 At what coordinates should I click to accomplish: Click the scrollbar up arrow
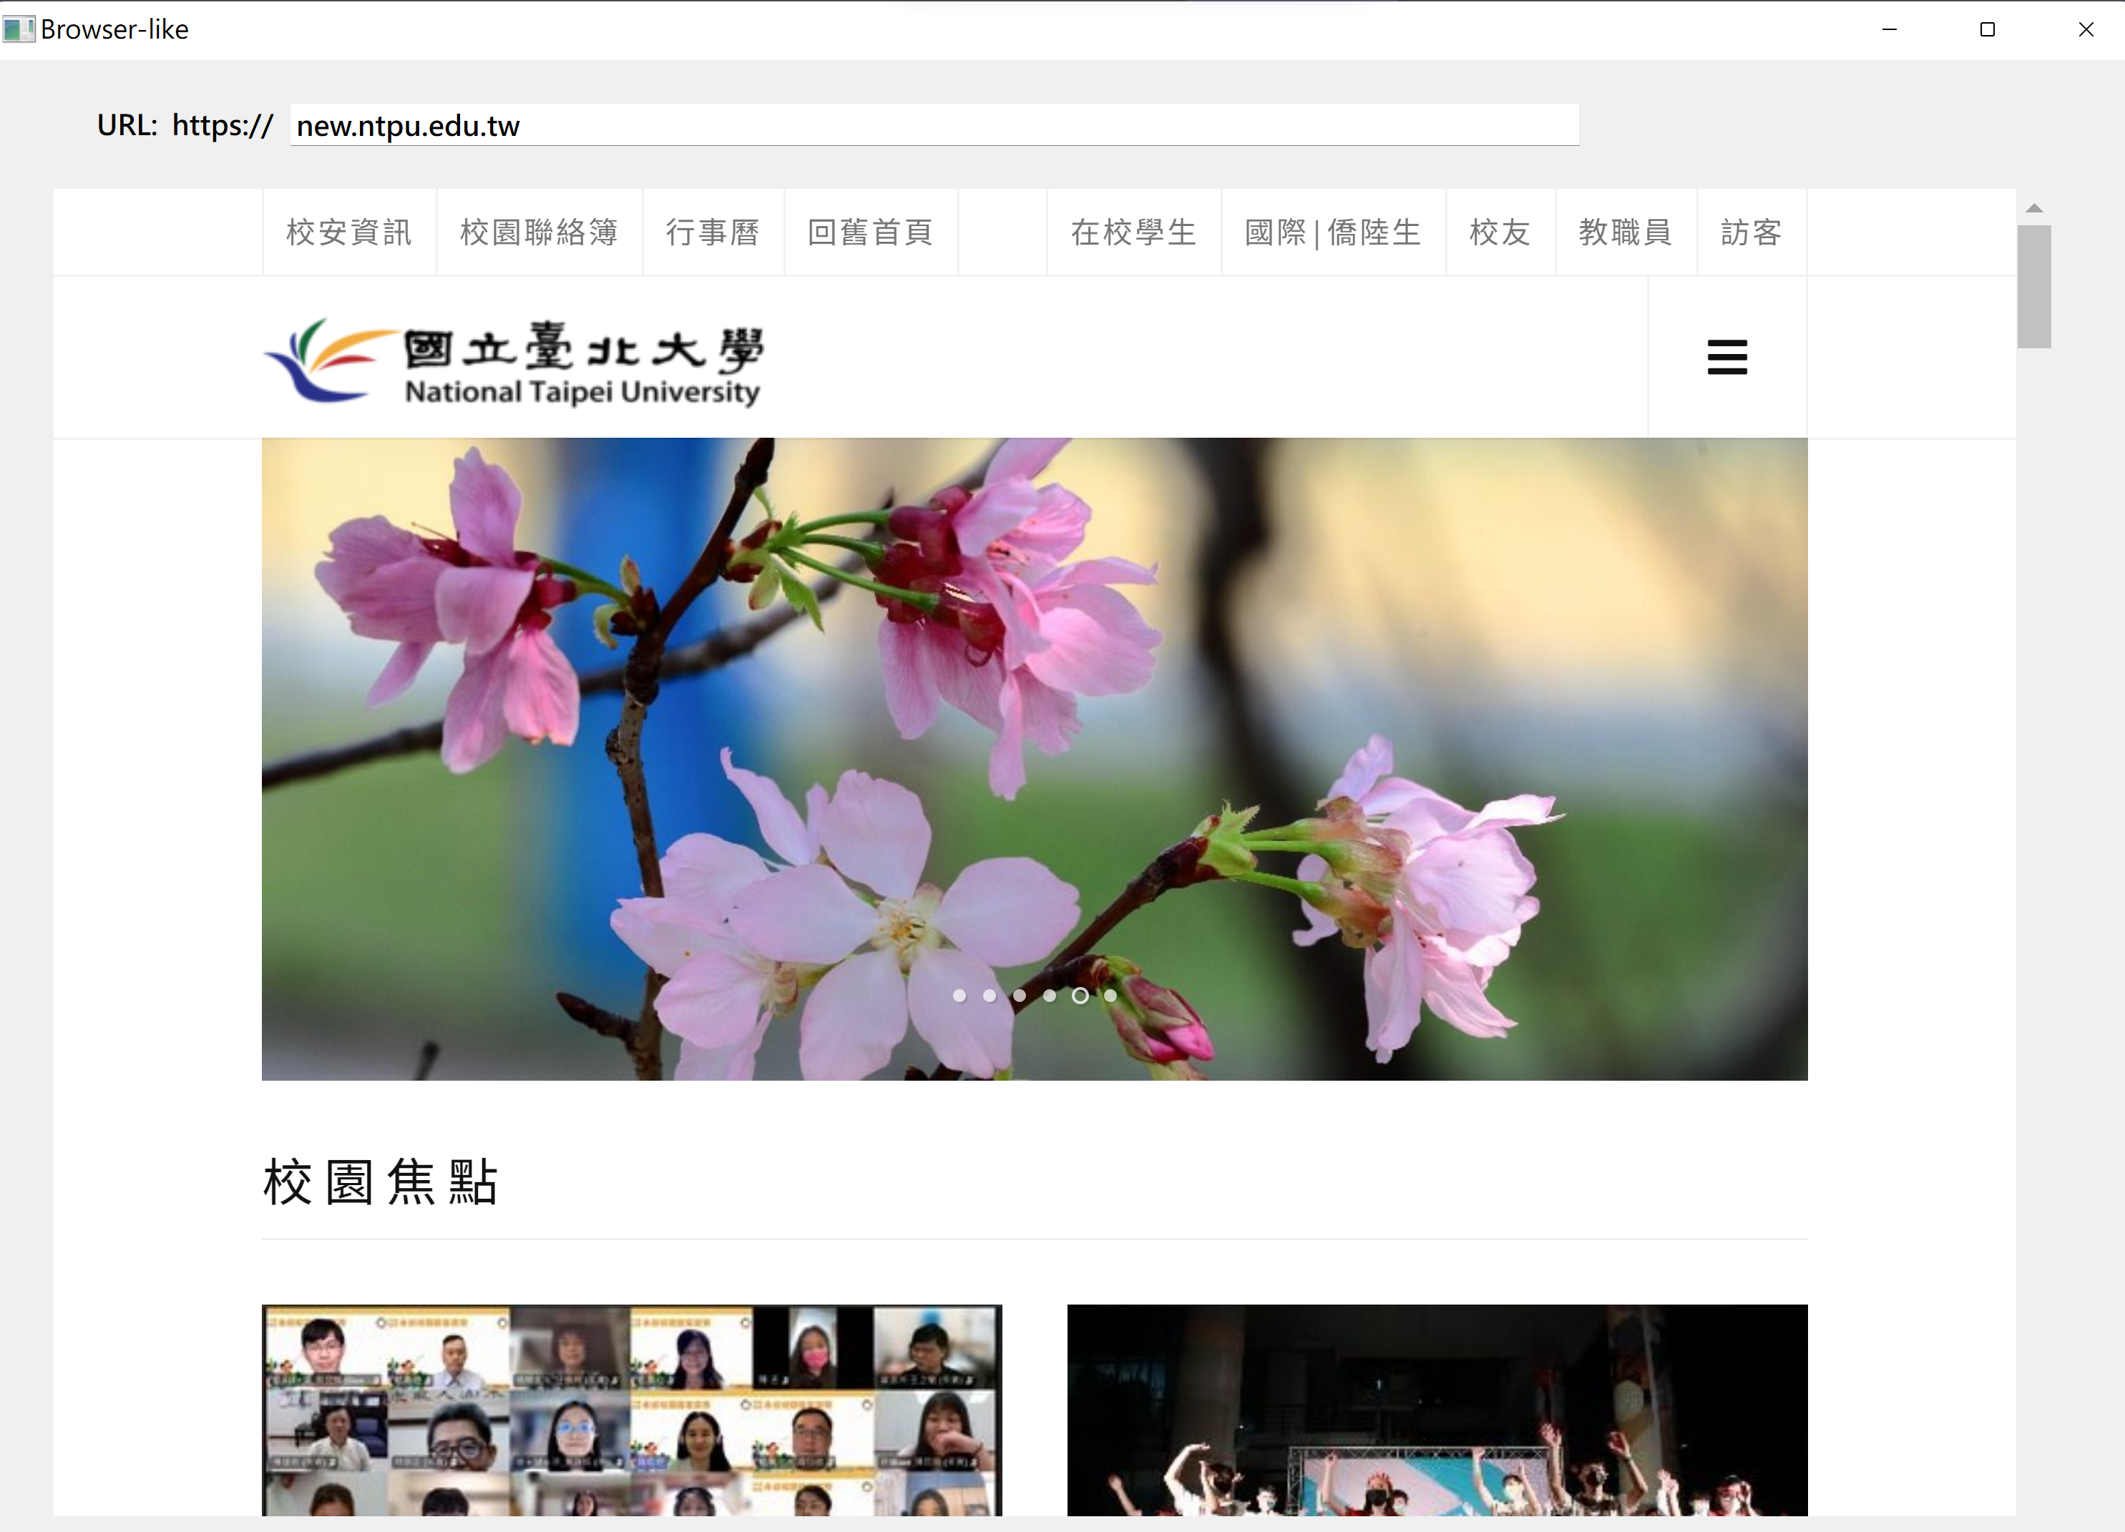click(2033, 208)
